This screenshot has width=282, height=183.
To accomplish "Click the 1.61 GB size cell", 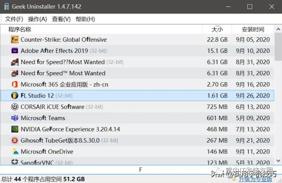I will (217, 96).
